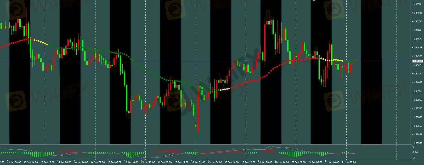
Task: Select the 13 Jan 06:00 time label
Action: (14, 162)
